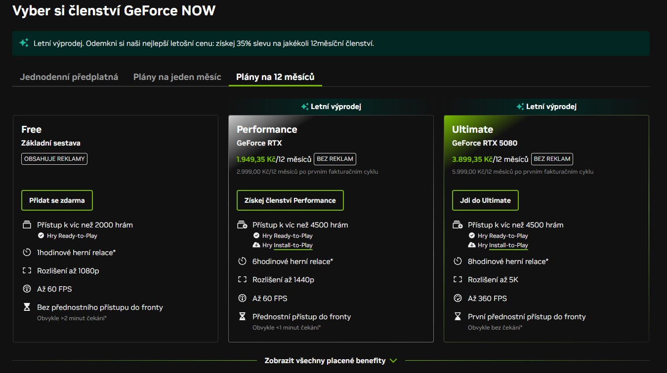The width and height of the screenshot is (667, 373).
Task: Click the Ultimate plan heading
Action: coord(472,129)
